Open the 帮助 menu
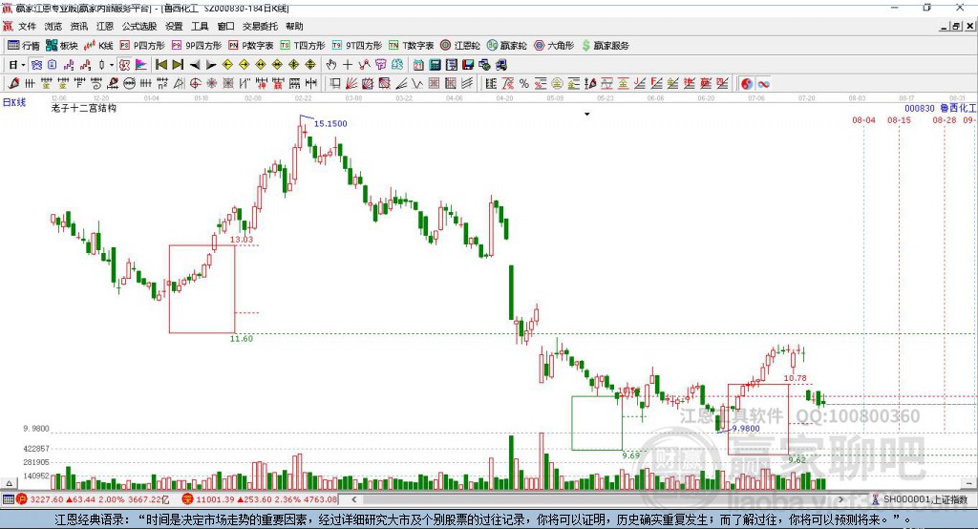 (294, 26)
